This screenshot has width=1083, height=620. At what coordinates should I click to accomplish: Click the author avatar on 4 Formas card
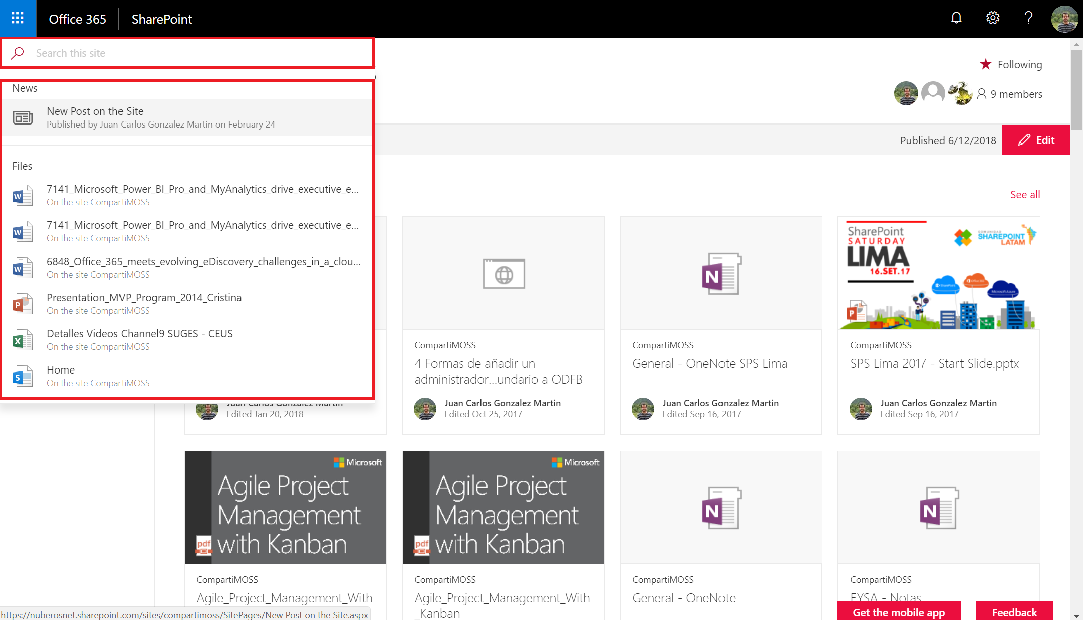point(425,409)
